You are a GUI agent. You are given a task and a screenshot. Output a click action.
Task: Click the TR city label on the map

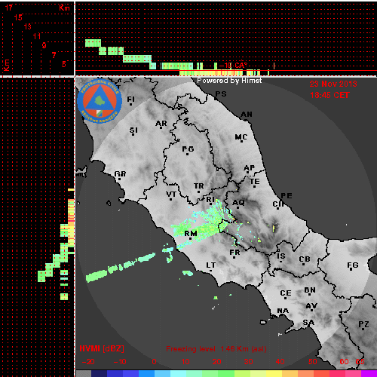[x=199, y=186]
